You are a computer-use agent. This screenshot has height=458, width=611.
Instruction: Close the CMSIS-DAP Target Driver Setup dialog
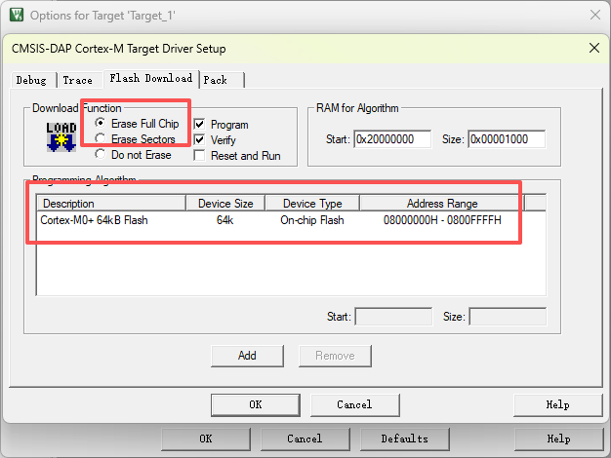[594, 48]
